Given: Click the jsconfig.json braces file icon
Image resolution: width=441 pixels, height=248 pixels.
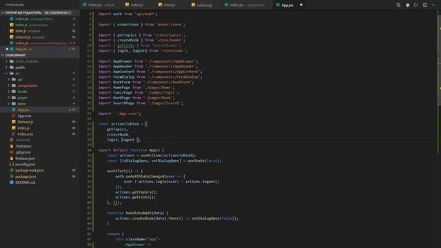Looking at the screenshot, I should coord(12,164).
